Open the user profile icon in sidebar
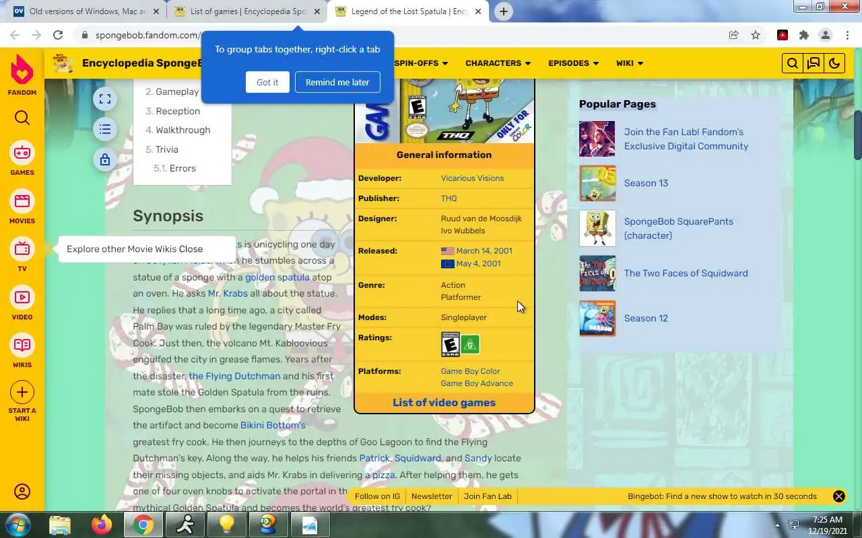 (22, 492)
